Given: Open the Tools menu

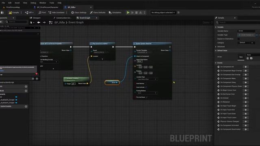Looking at the screenshot, I should (52, 3).
